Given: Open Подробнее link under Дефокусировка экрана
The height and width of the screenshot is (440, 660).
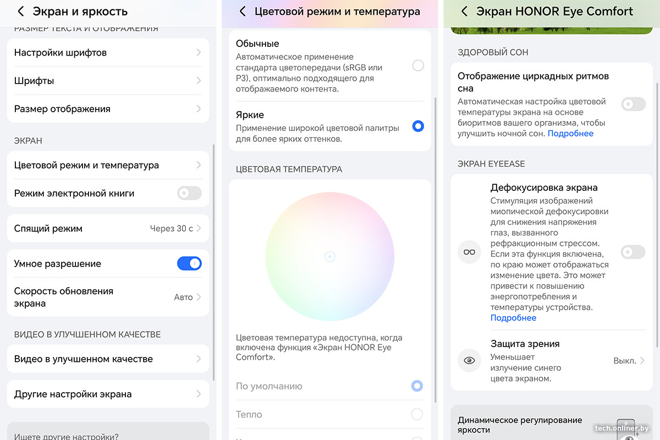Looking at the screenshot, I should click(513, 318).
